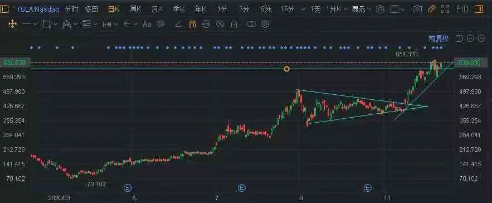Expand the minute interval dropdown arrow after 15分

303,9
